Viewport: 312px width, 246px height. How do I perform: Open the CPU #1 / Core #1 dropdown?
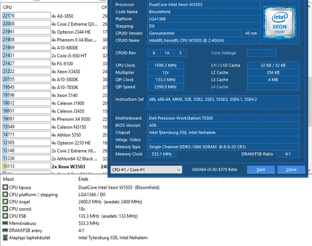tap(146, 170)
